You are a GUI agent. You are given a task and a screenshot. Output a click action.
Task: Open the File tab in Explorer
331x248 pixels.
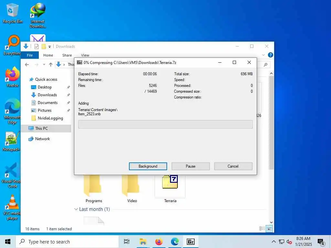point(30,55)
